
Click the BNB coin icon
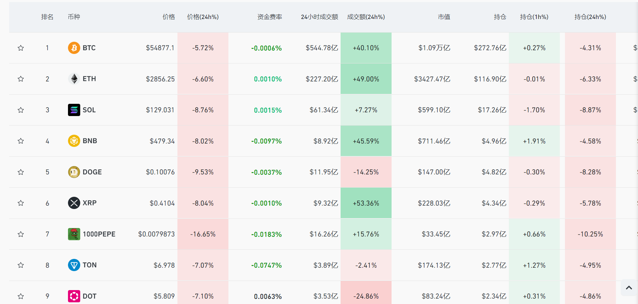[x=74, y=141]
